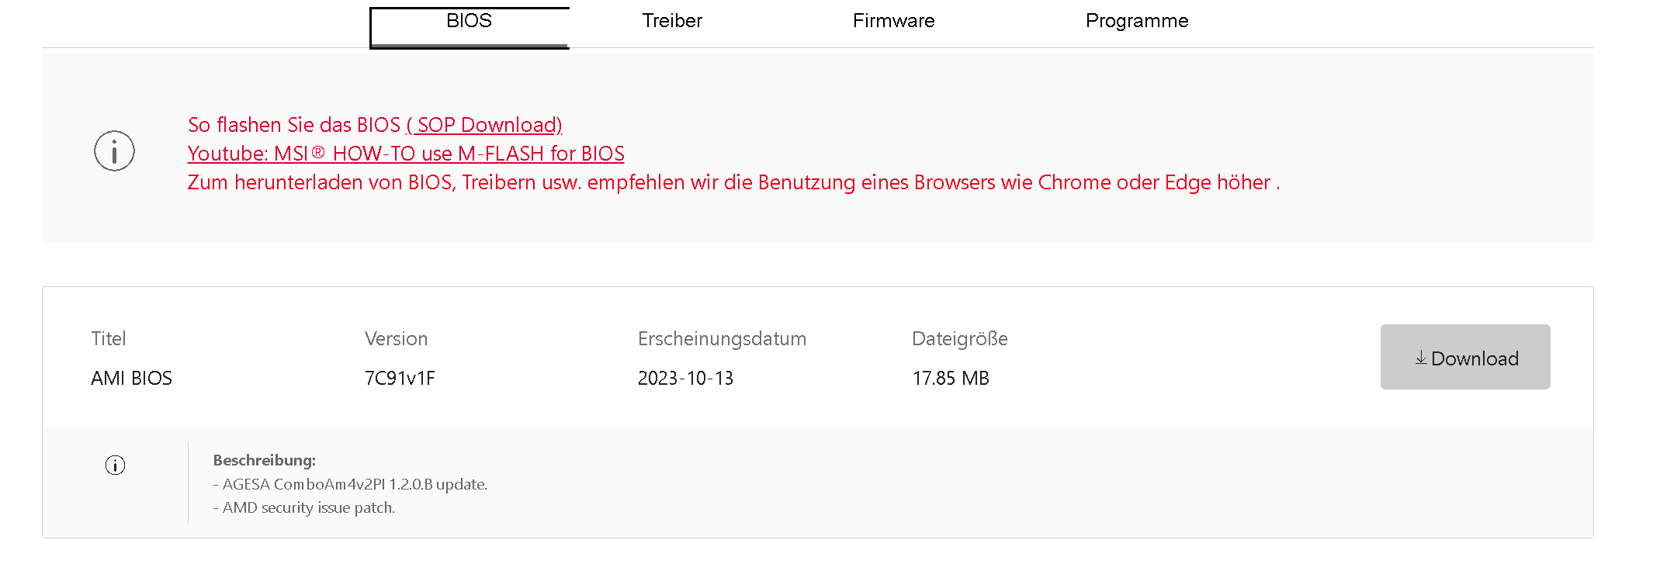
Task: Click the AMI BIOS title text
Action: pyautogui.click(x=131, y=378)
